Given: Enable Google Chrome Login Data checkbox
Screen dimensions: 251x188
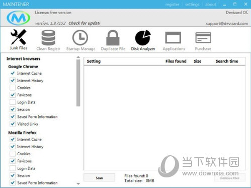Looking at the screenshot, I should [13, 102].
